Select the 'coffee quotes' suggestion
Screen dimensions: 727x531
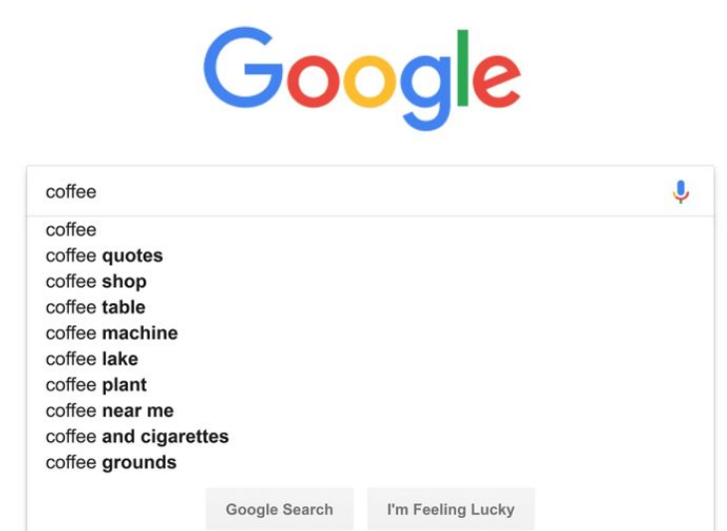(370, 256)
